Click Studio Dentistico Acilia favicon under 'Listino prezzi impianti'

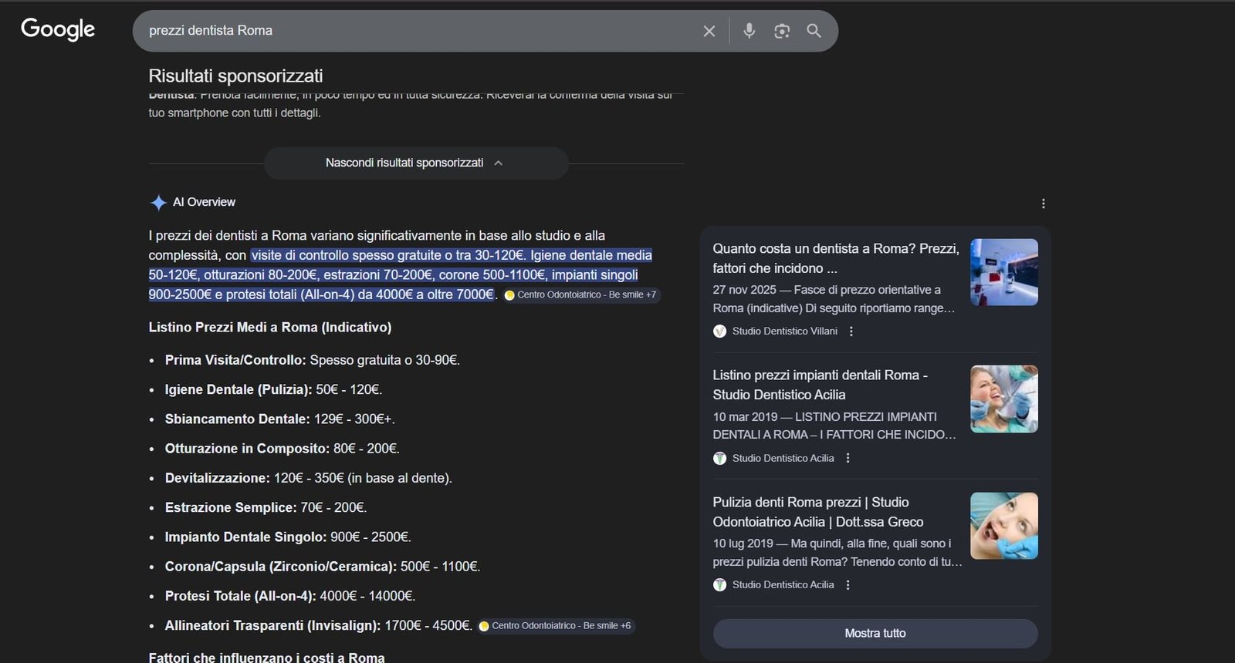coord(719,458)
